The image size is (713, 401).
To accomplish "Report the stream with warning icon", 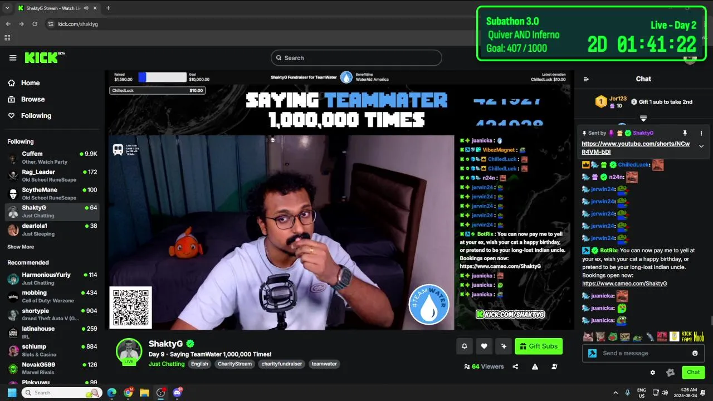I will (535, 366).
